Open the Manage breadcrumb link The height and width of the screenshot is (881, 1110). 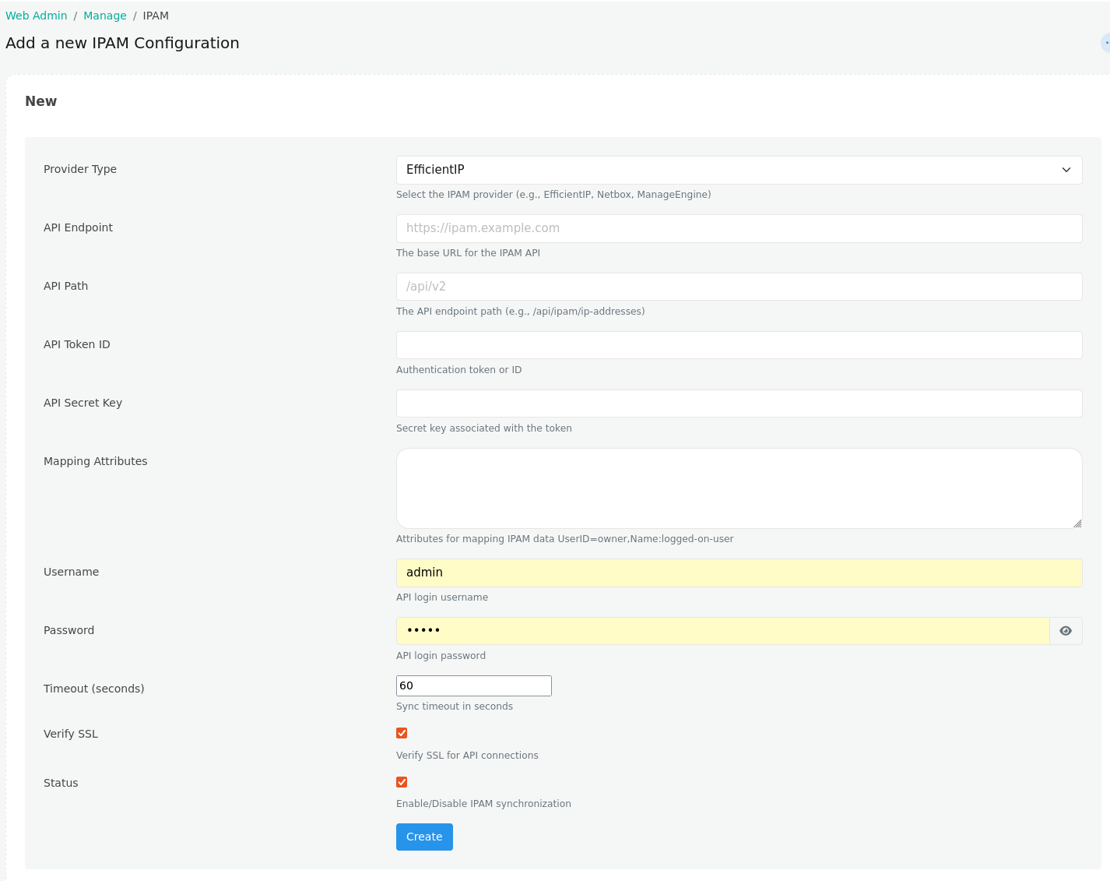pos(105,16)
